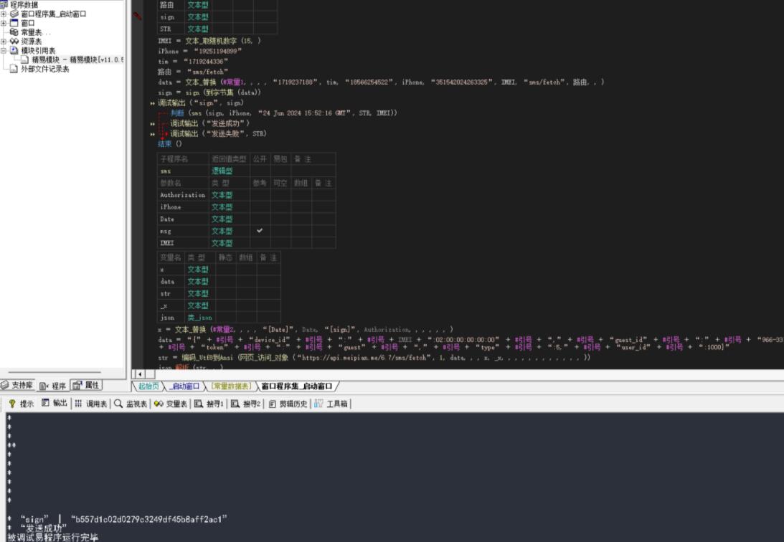
Task: Click the 逻辑型 return type cell
Action: click(230, 171)
